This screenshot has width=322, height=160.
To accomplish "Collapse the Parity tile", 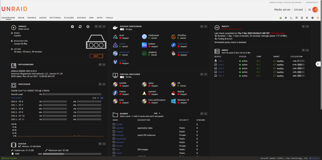I will (x=307, y=26).
